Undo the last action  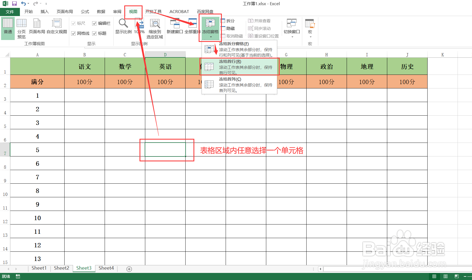point(24,4)
